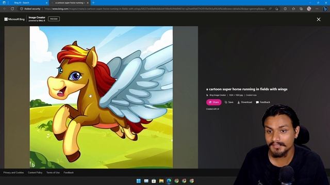This screenshot has width=330, height=185.
Task: Close the cartoon super horse tab
Action: 88,3
